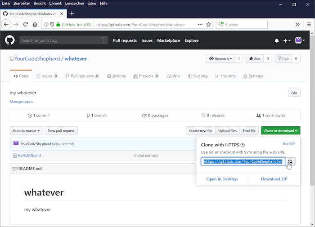Open the Projects tab
Image resolution: width=315 pixels, height=227 pixels.
tap(146, 76)
